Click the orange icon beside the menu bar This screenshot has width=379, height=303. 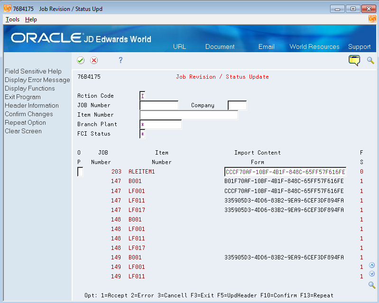coord(372,19)
